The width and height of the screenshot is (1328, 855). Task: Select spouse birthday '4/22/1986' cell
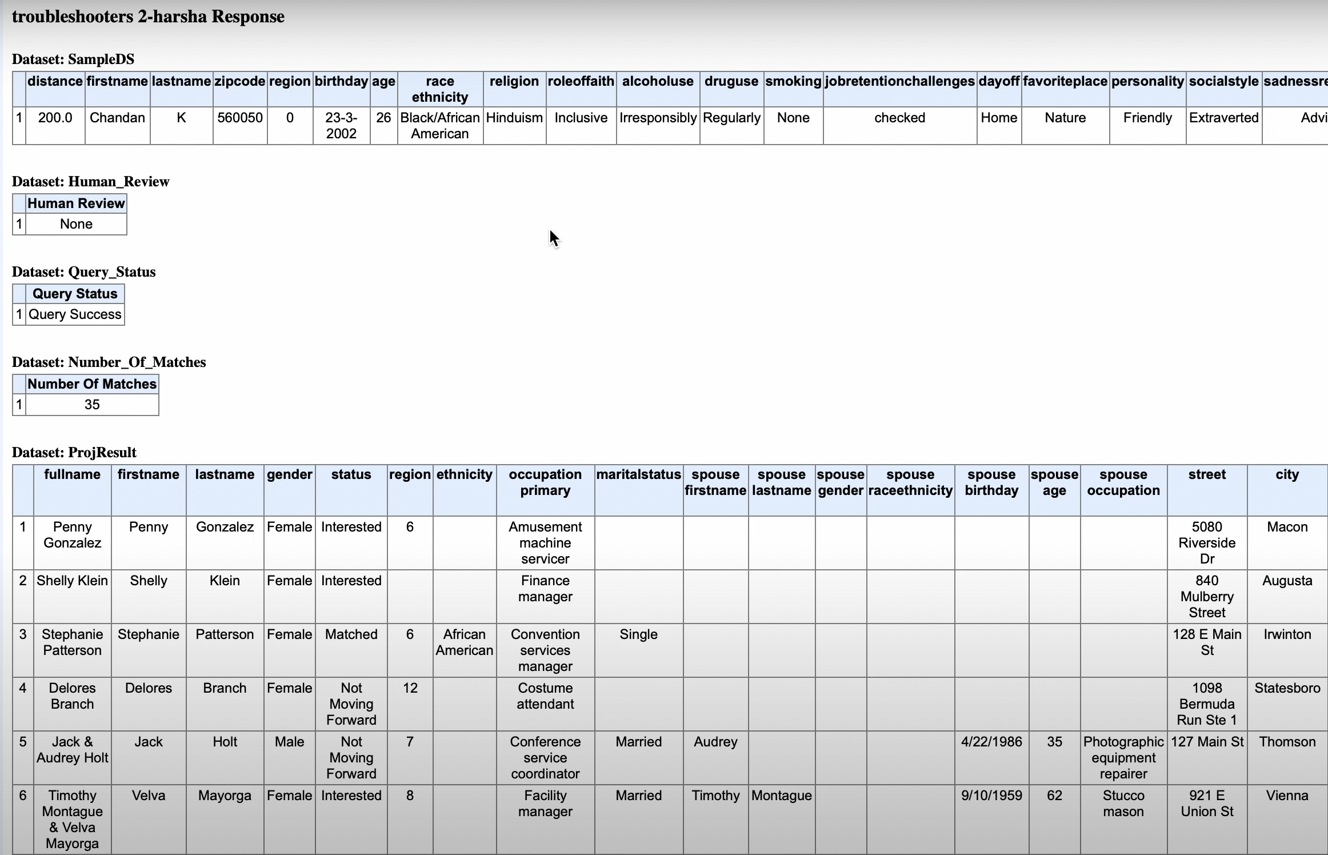pos(991,742)
